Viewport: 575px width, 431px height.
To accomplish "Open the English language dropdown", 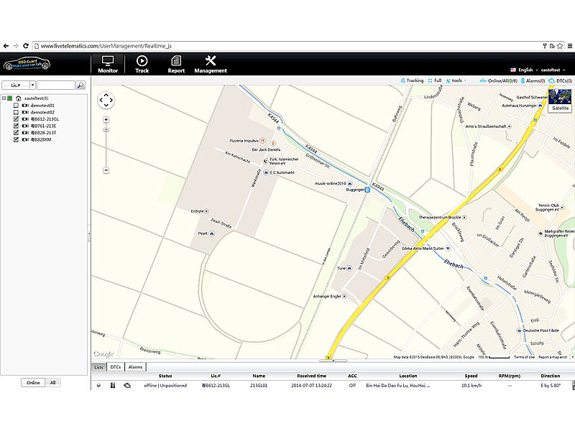I will (x=525, y=70).
